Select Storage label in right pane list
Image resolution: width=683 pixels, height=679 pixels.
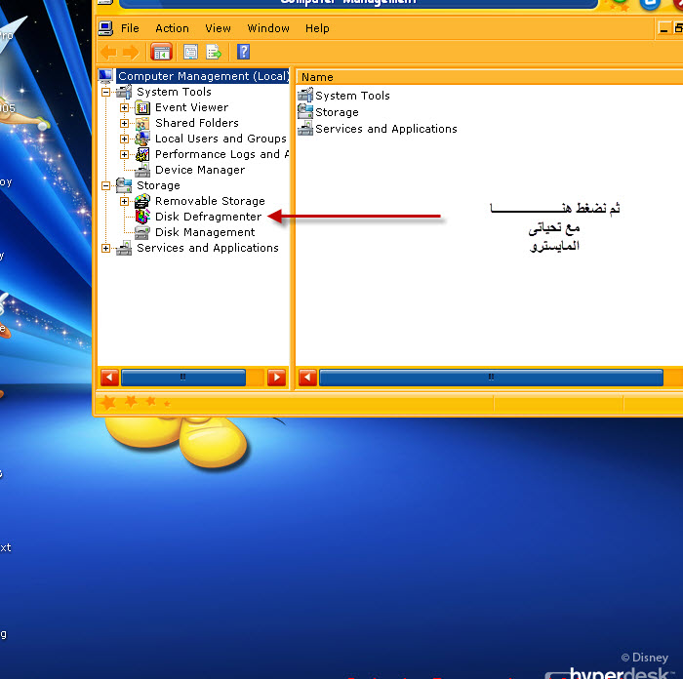[337, 112]
